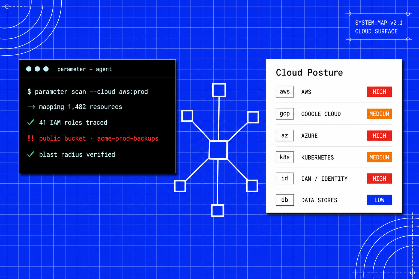Click the third dot in terminal title bar

[46, 69]
